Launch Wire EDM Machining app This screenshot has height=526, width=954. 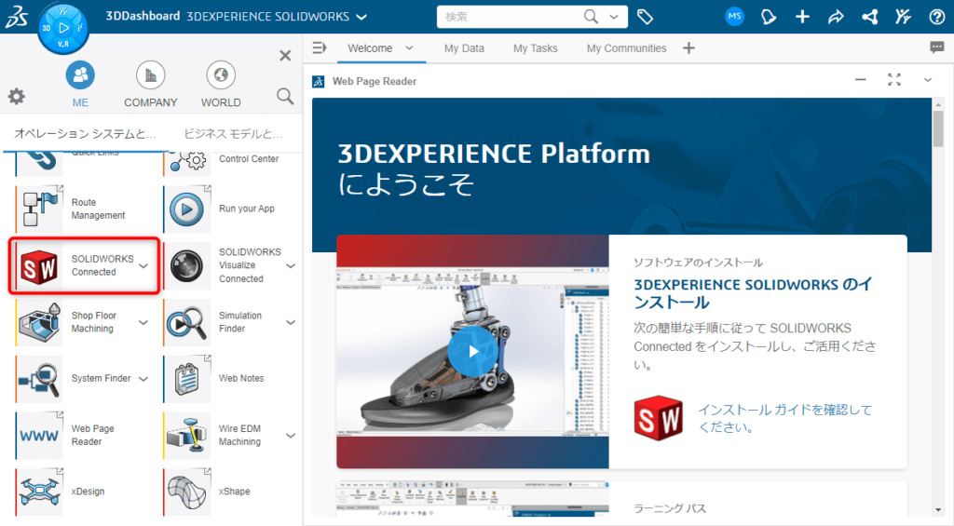186,436
